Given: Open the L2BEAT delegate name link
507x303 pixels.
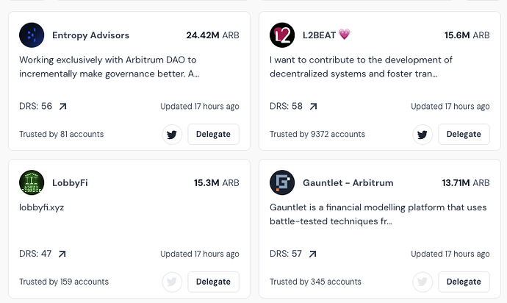Looking at the screenshot, I should click(320, 35).
